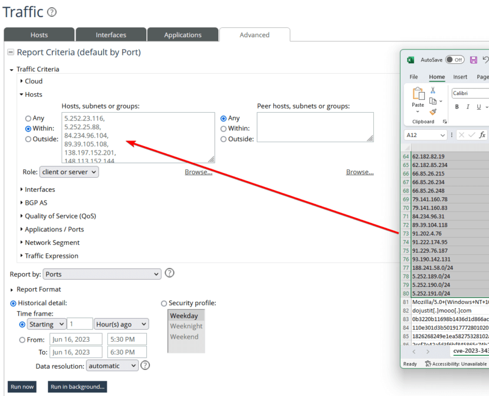Expand the BGP AS section

pyautogui.click(x=21, y=202)
